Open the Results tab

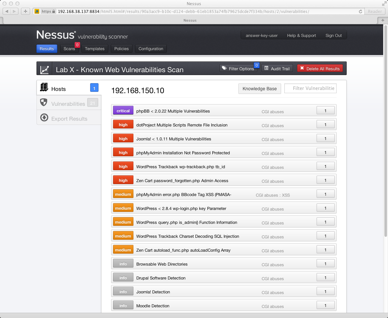tap(47, 49)
